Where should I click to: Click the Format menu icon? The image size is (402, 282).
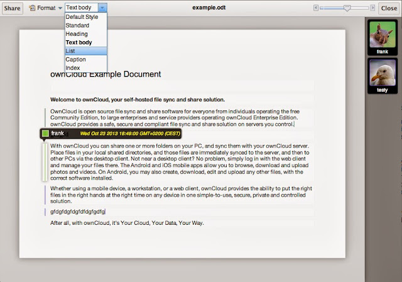click(32, 8)
